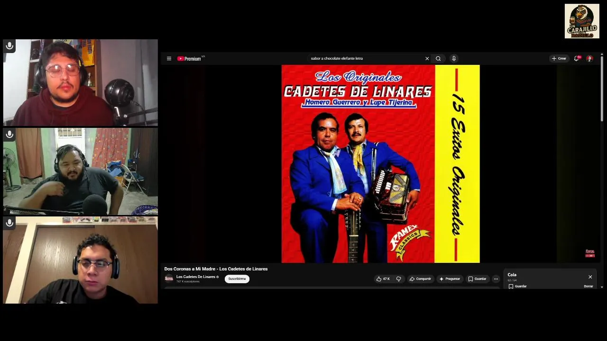The width and height of the screenshot is (607, 341).
Task: Click the mic icon on the maroon-hoodie webcam
Action: pos(9,46)
